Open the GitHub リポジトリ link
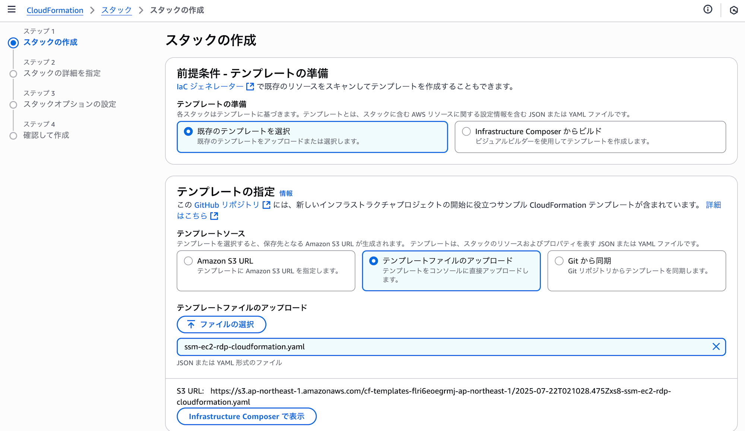 tap(226, 205)
